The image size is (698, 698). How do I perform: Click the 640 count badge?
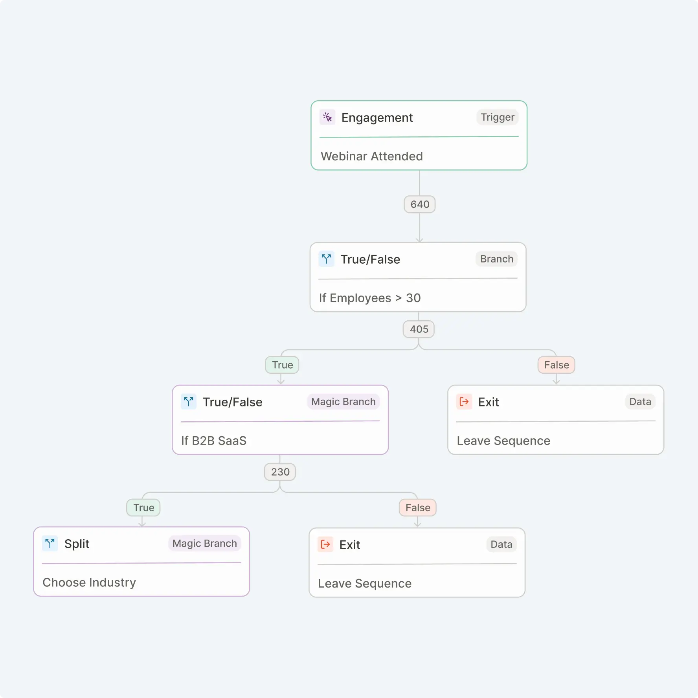click(420, 204)
